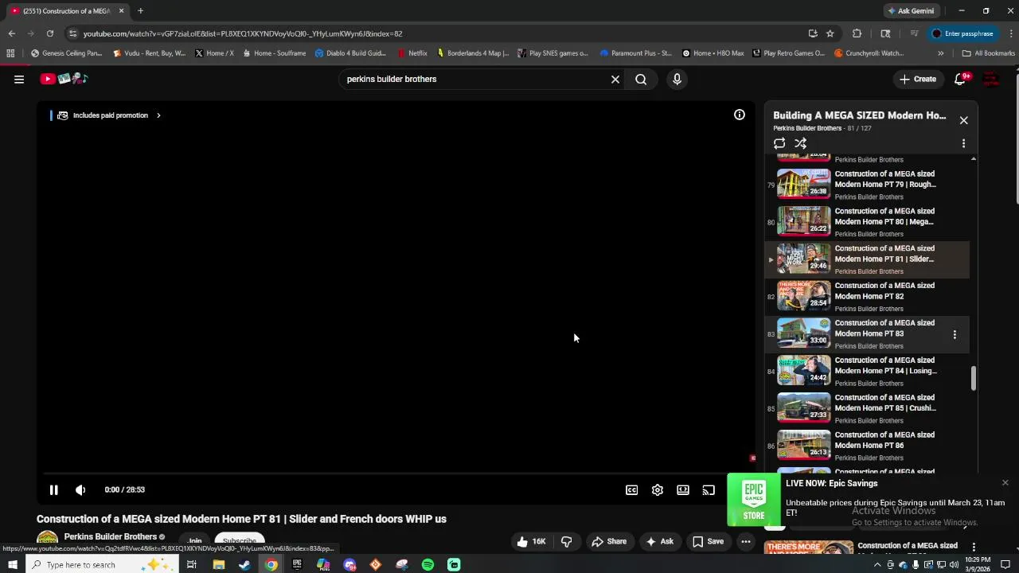This screenshot has width=1019, height=573.
Task: Open menu for recommended THERE'S MORE video
Action: coord(974,547)
